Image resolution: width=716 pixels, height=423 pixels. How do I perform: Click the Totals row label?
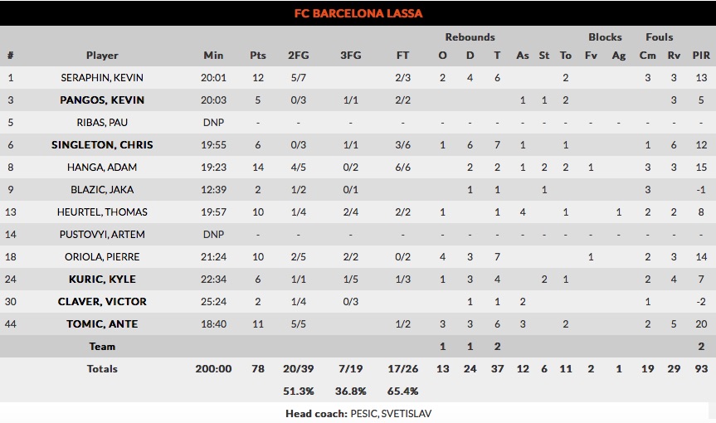(x=102, y=369)
